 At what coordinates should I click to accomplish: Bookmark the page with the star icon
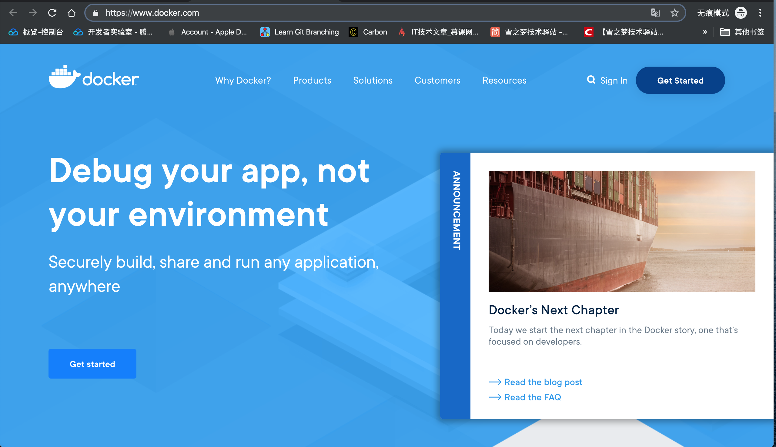coord(674,13)
